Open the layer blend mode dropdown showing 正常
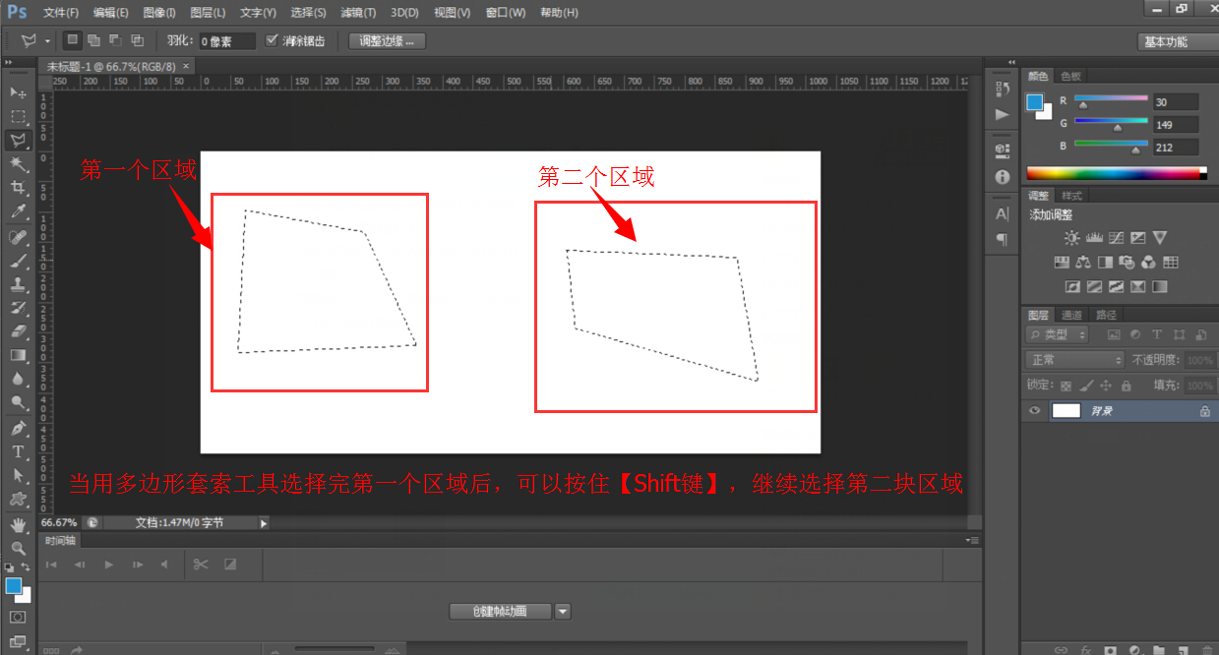 (1072, 359)
